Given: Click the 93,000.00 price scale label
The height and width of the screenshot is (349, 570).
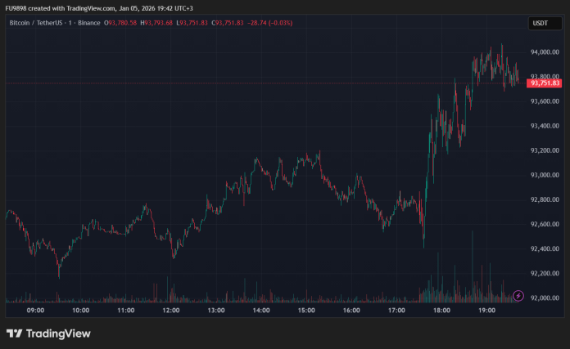Looking at the screenshot, I should tap(544, 175).
